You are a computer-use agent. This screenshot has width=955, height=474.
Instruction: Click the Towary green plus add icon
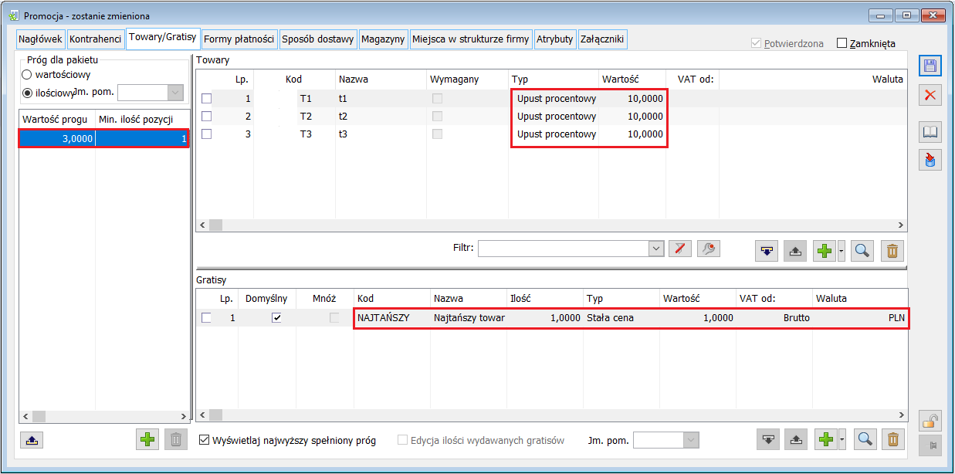pos(824,250)
